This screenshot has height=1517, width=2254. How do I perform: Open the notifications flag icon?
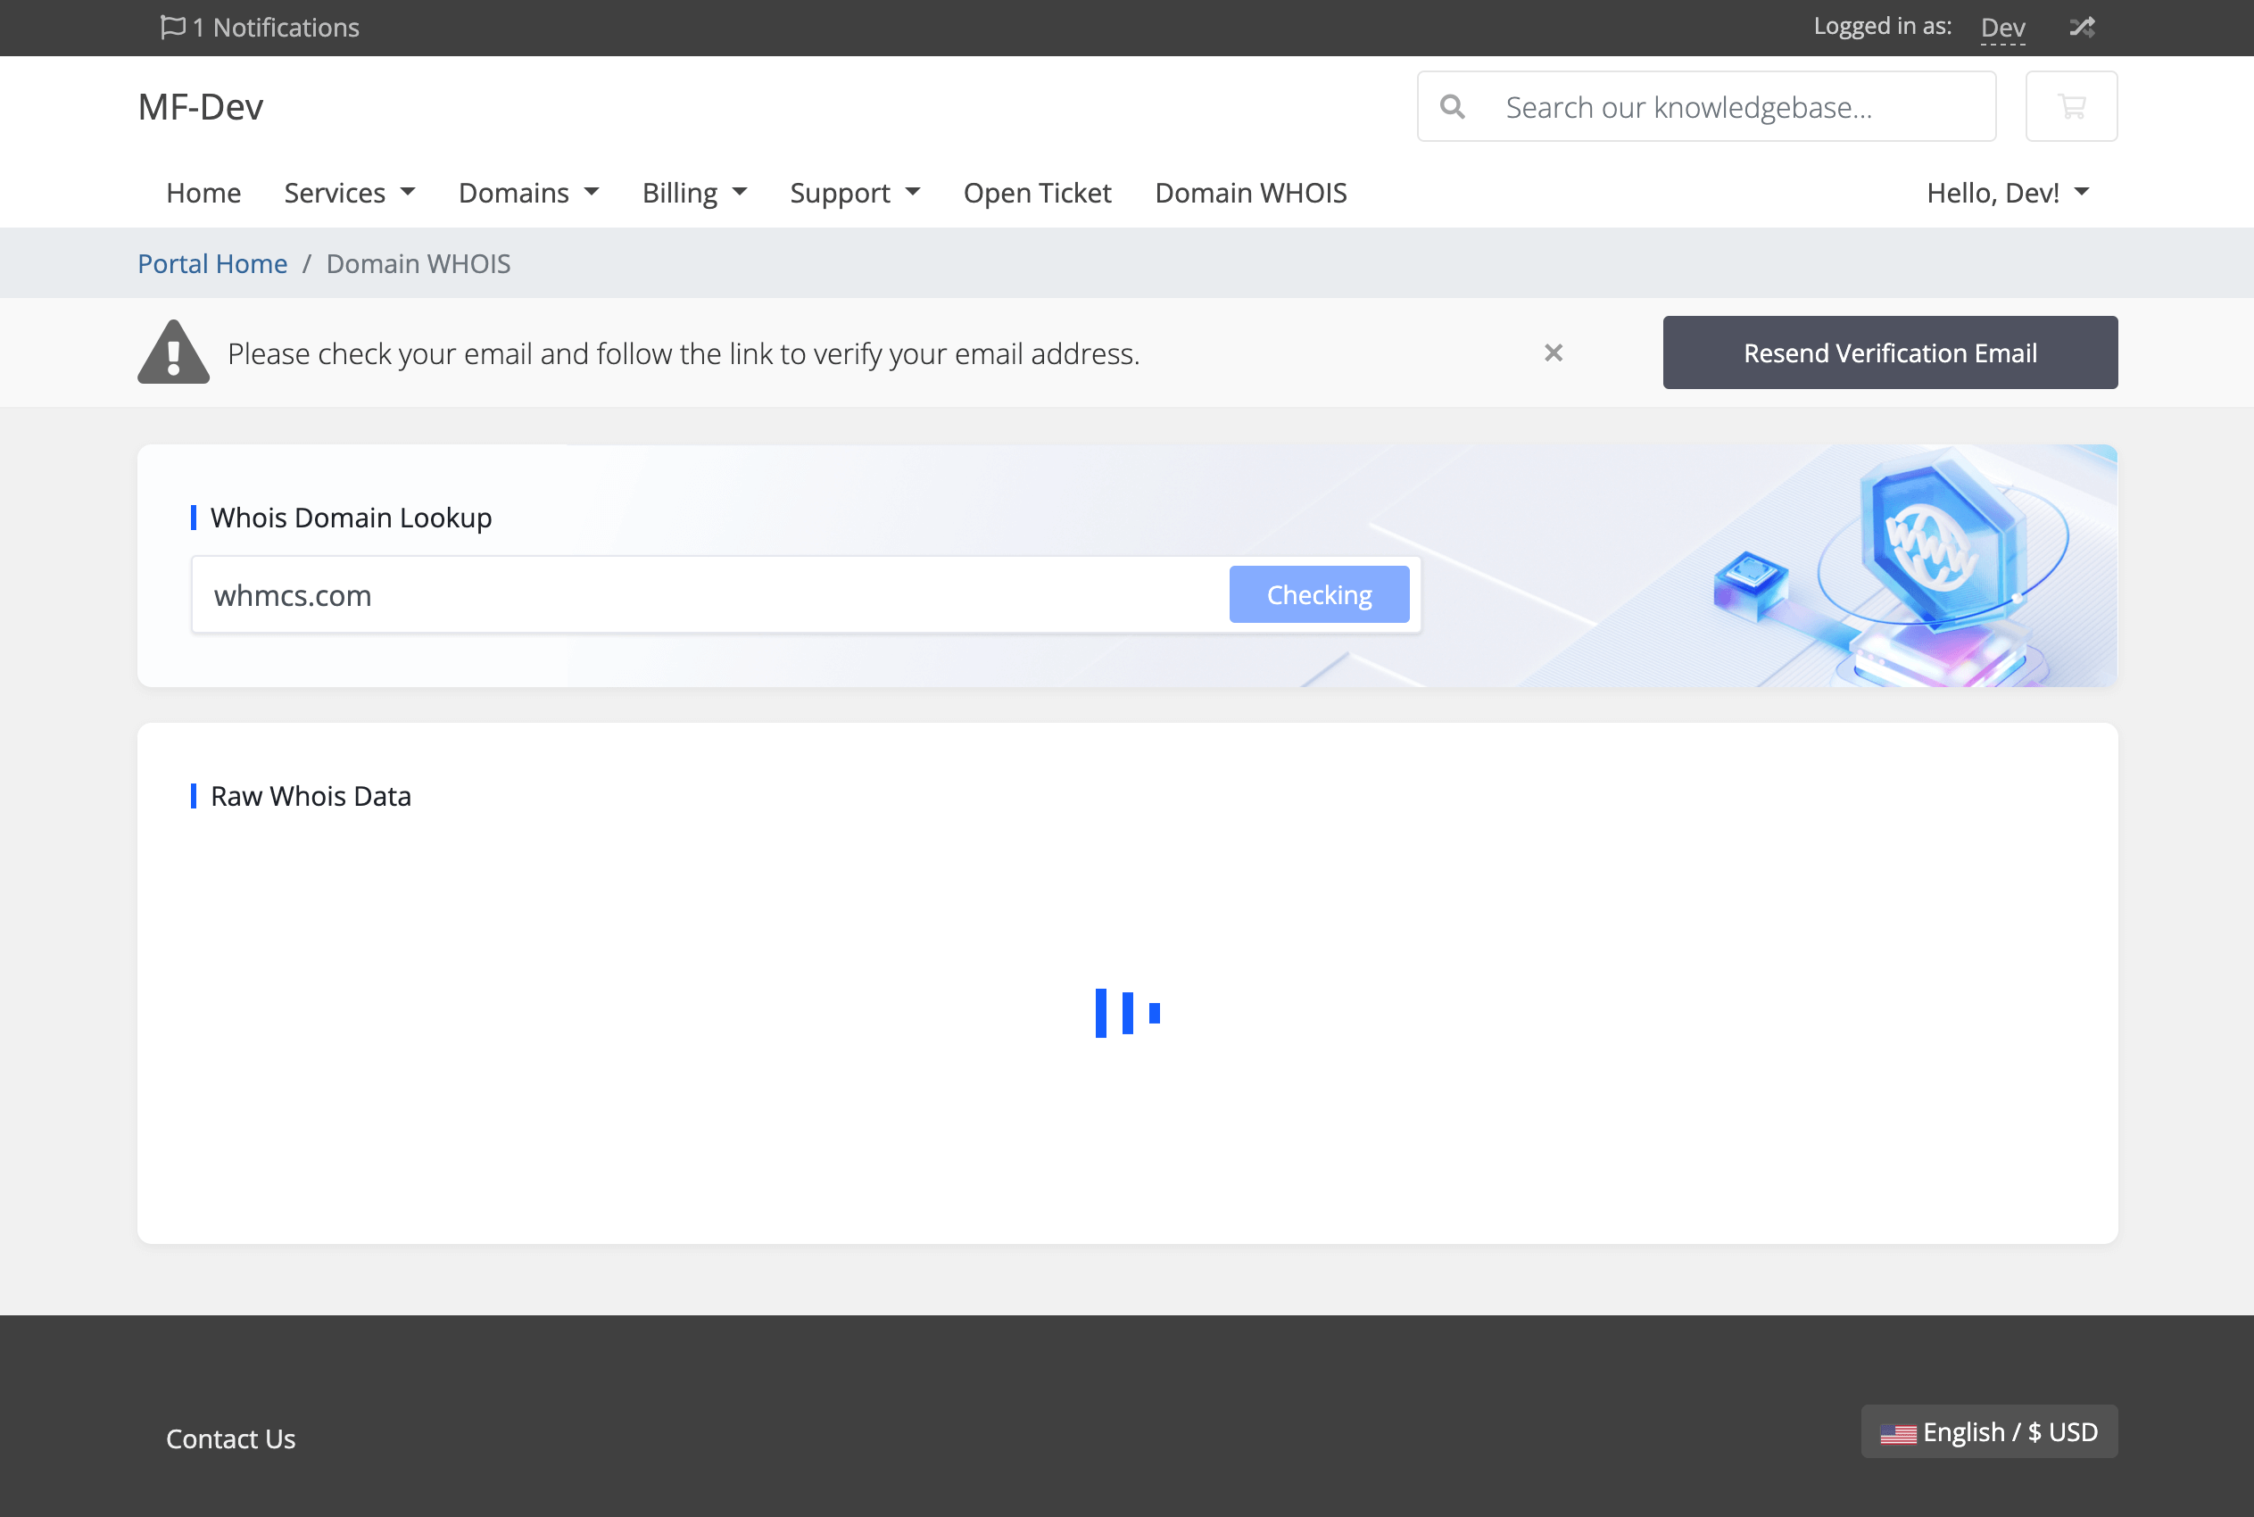(172, 26)
